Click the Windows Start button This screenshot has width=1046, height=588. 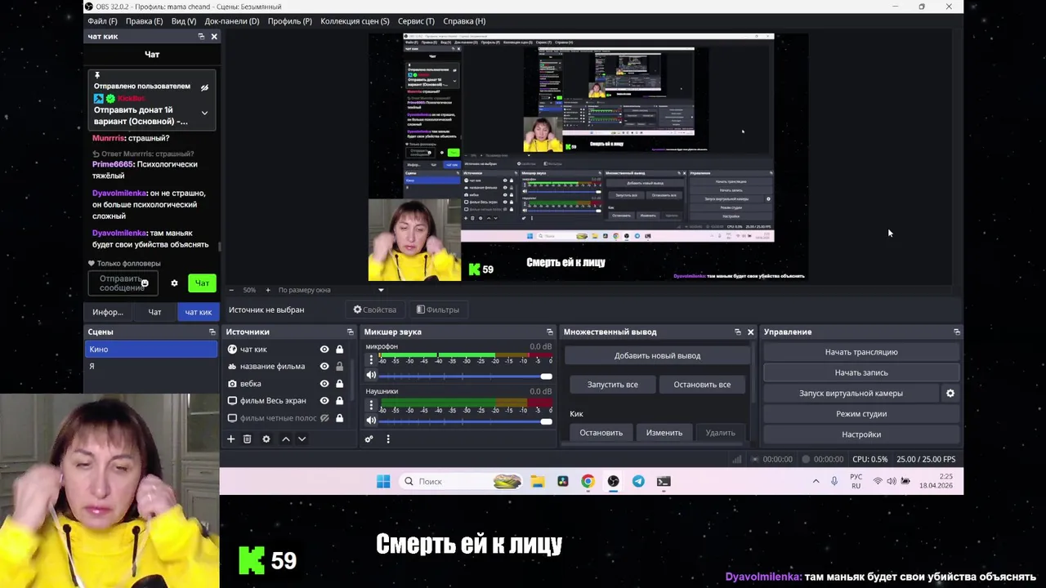coord(383,482)
